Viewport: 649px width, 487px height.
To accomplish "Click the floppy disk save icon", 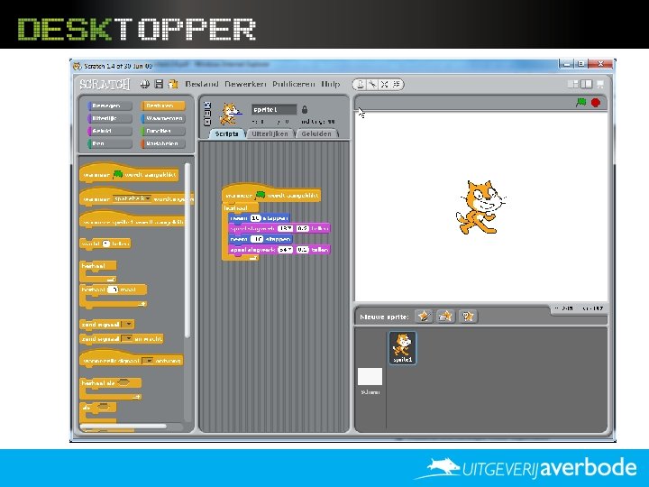I will click(x=159, y=84).
